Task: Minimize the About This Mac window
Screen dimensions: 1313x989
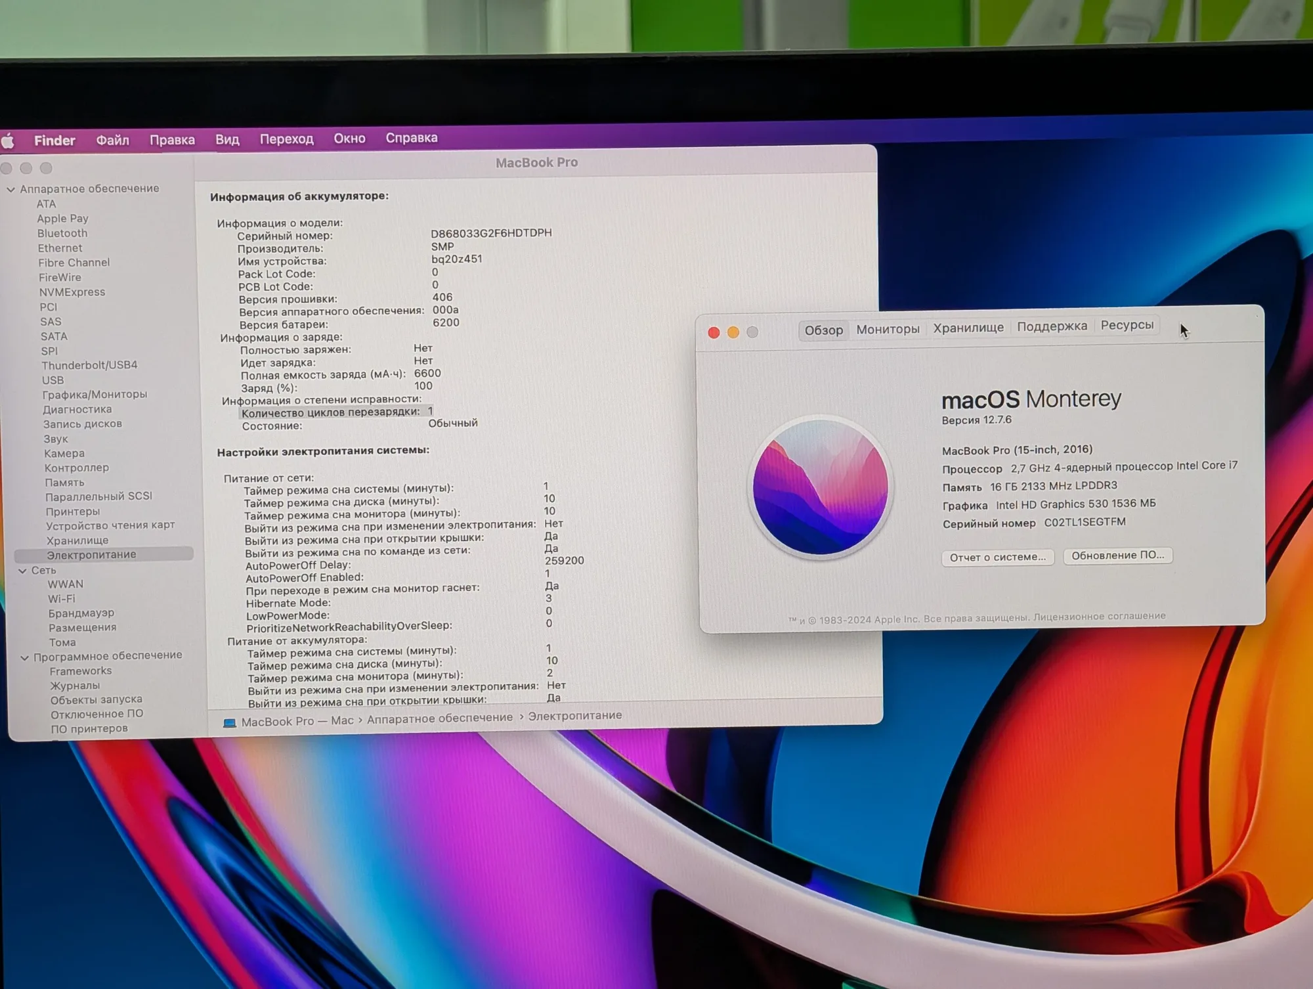Action: (x=733, y=332)
